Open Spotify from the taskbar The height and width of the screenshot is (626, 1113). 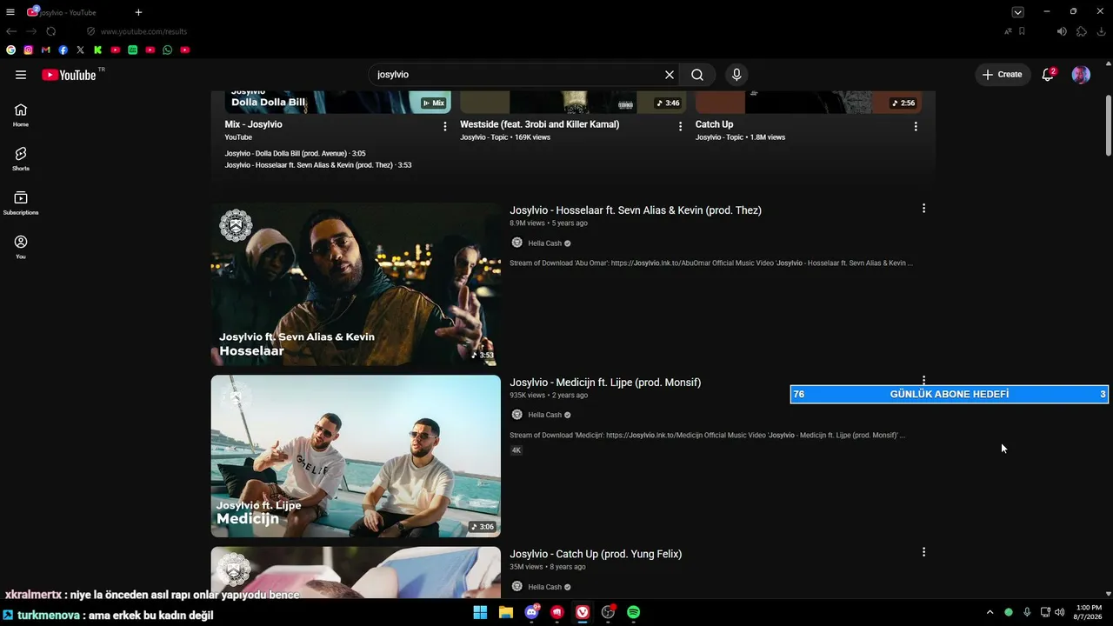[x=634, y=612]
